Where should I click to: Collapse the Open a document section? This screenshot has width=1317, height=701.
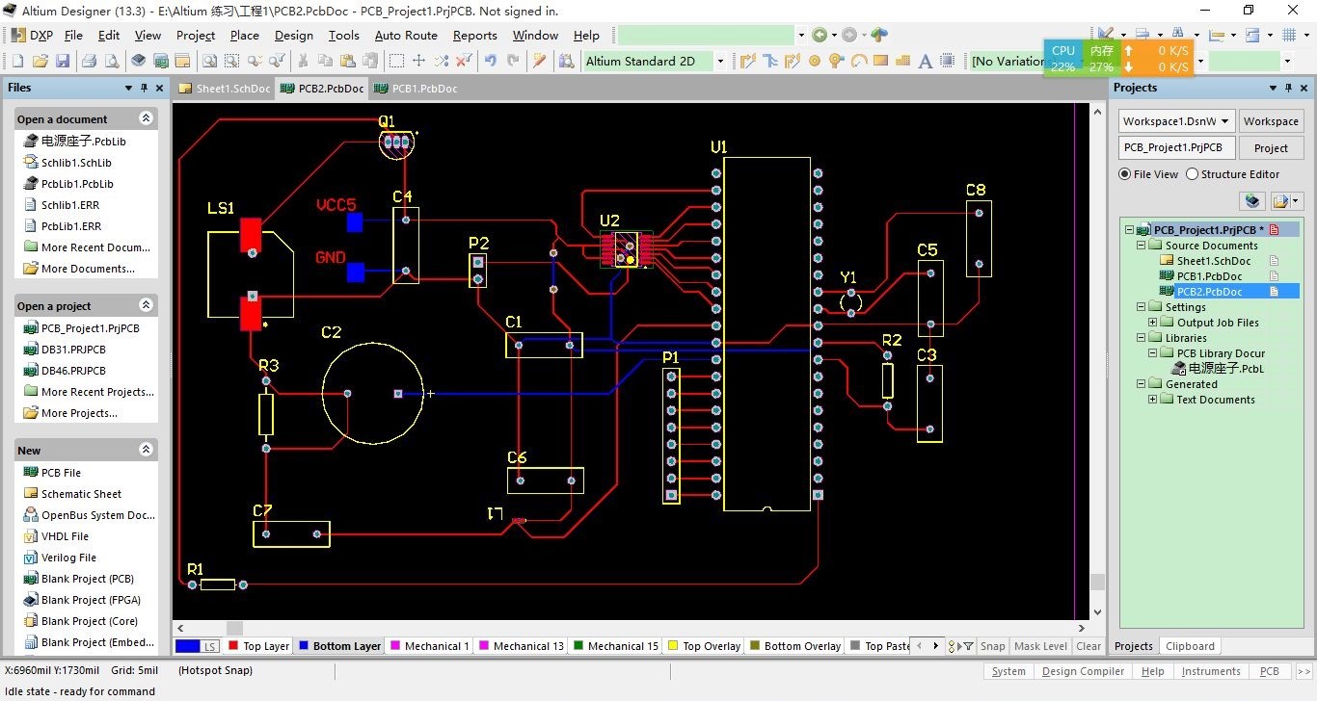[x=146, y=118]
